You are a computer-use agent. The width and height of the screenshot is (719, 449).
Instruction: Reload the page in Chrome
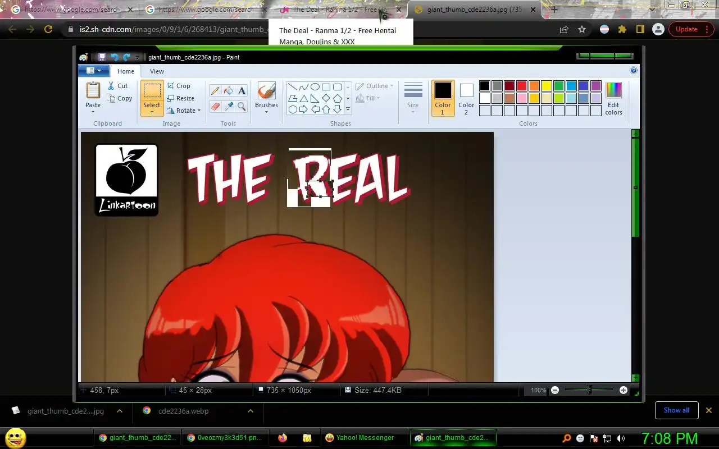coord(48,29)
